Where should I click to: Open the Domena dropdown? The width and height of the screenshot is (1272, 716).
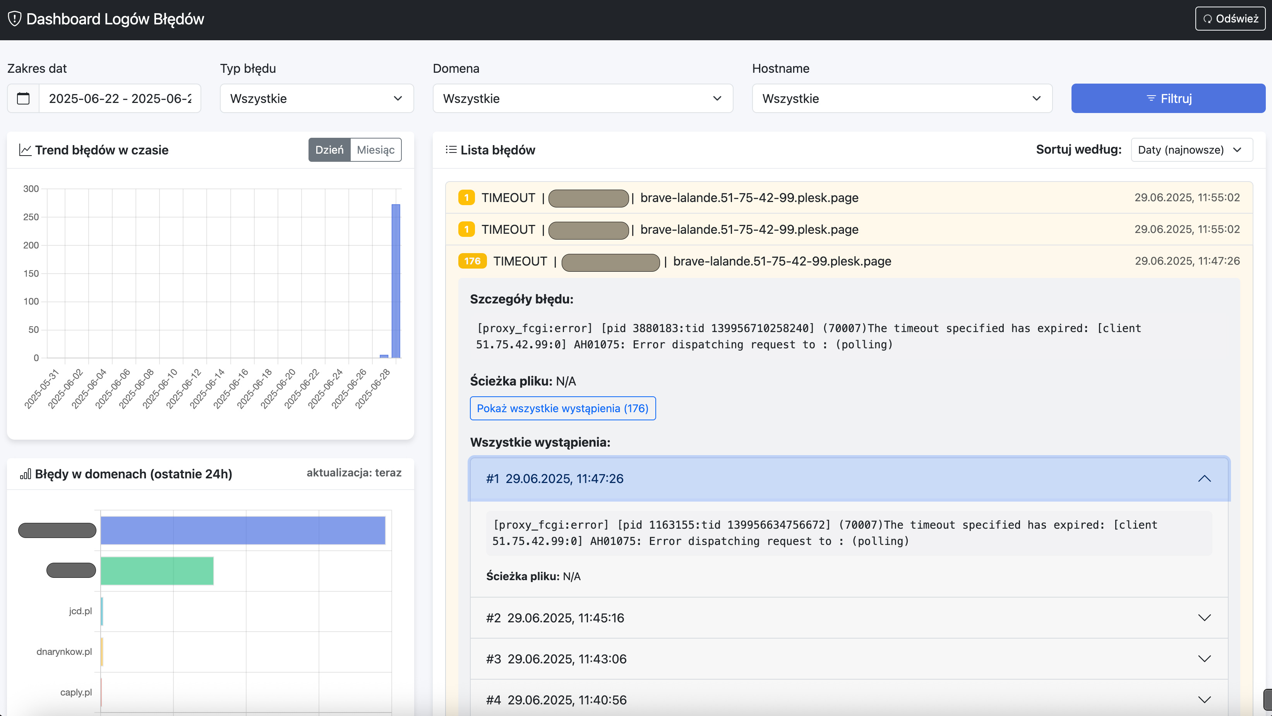(x=583, y=98)
